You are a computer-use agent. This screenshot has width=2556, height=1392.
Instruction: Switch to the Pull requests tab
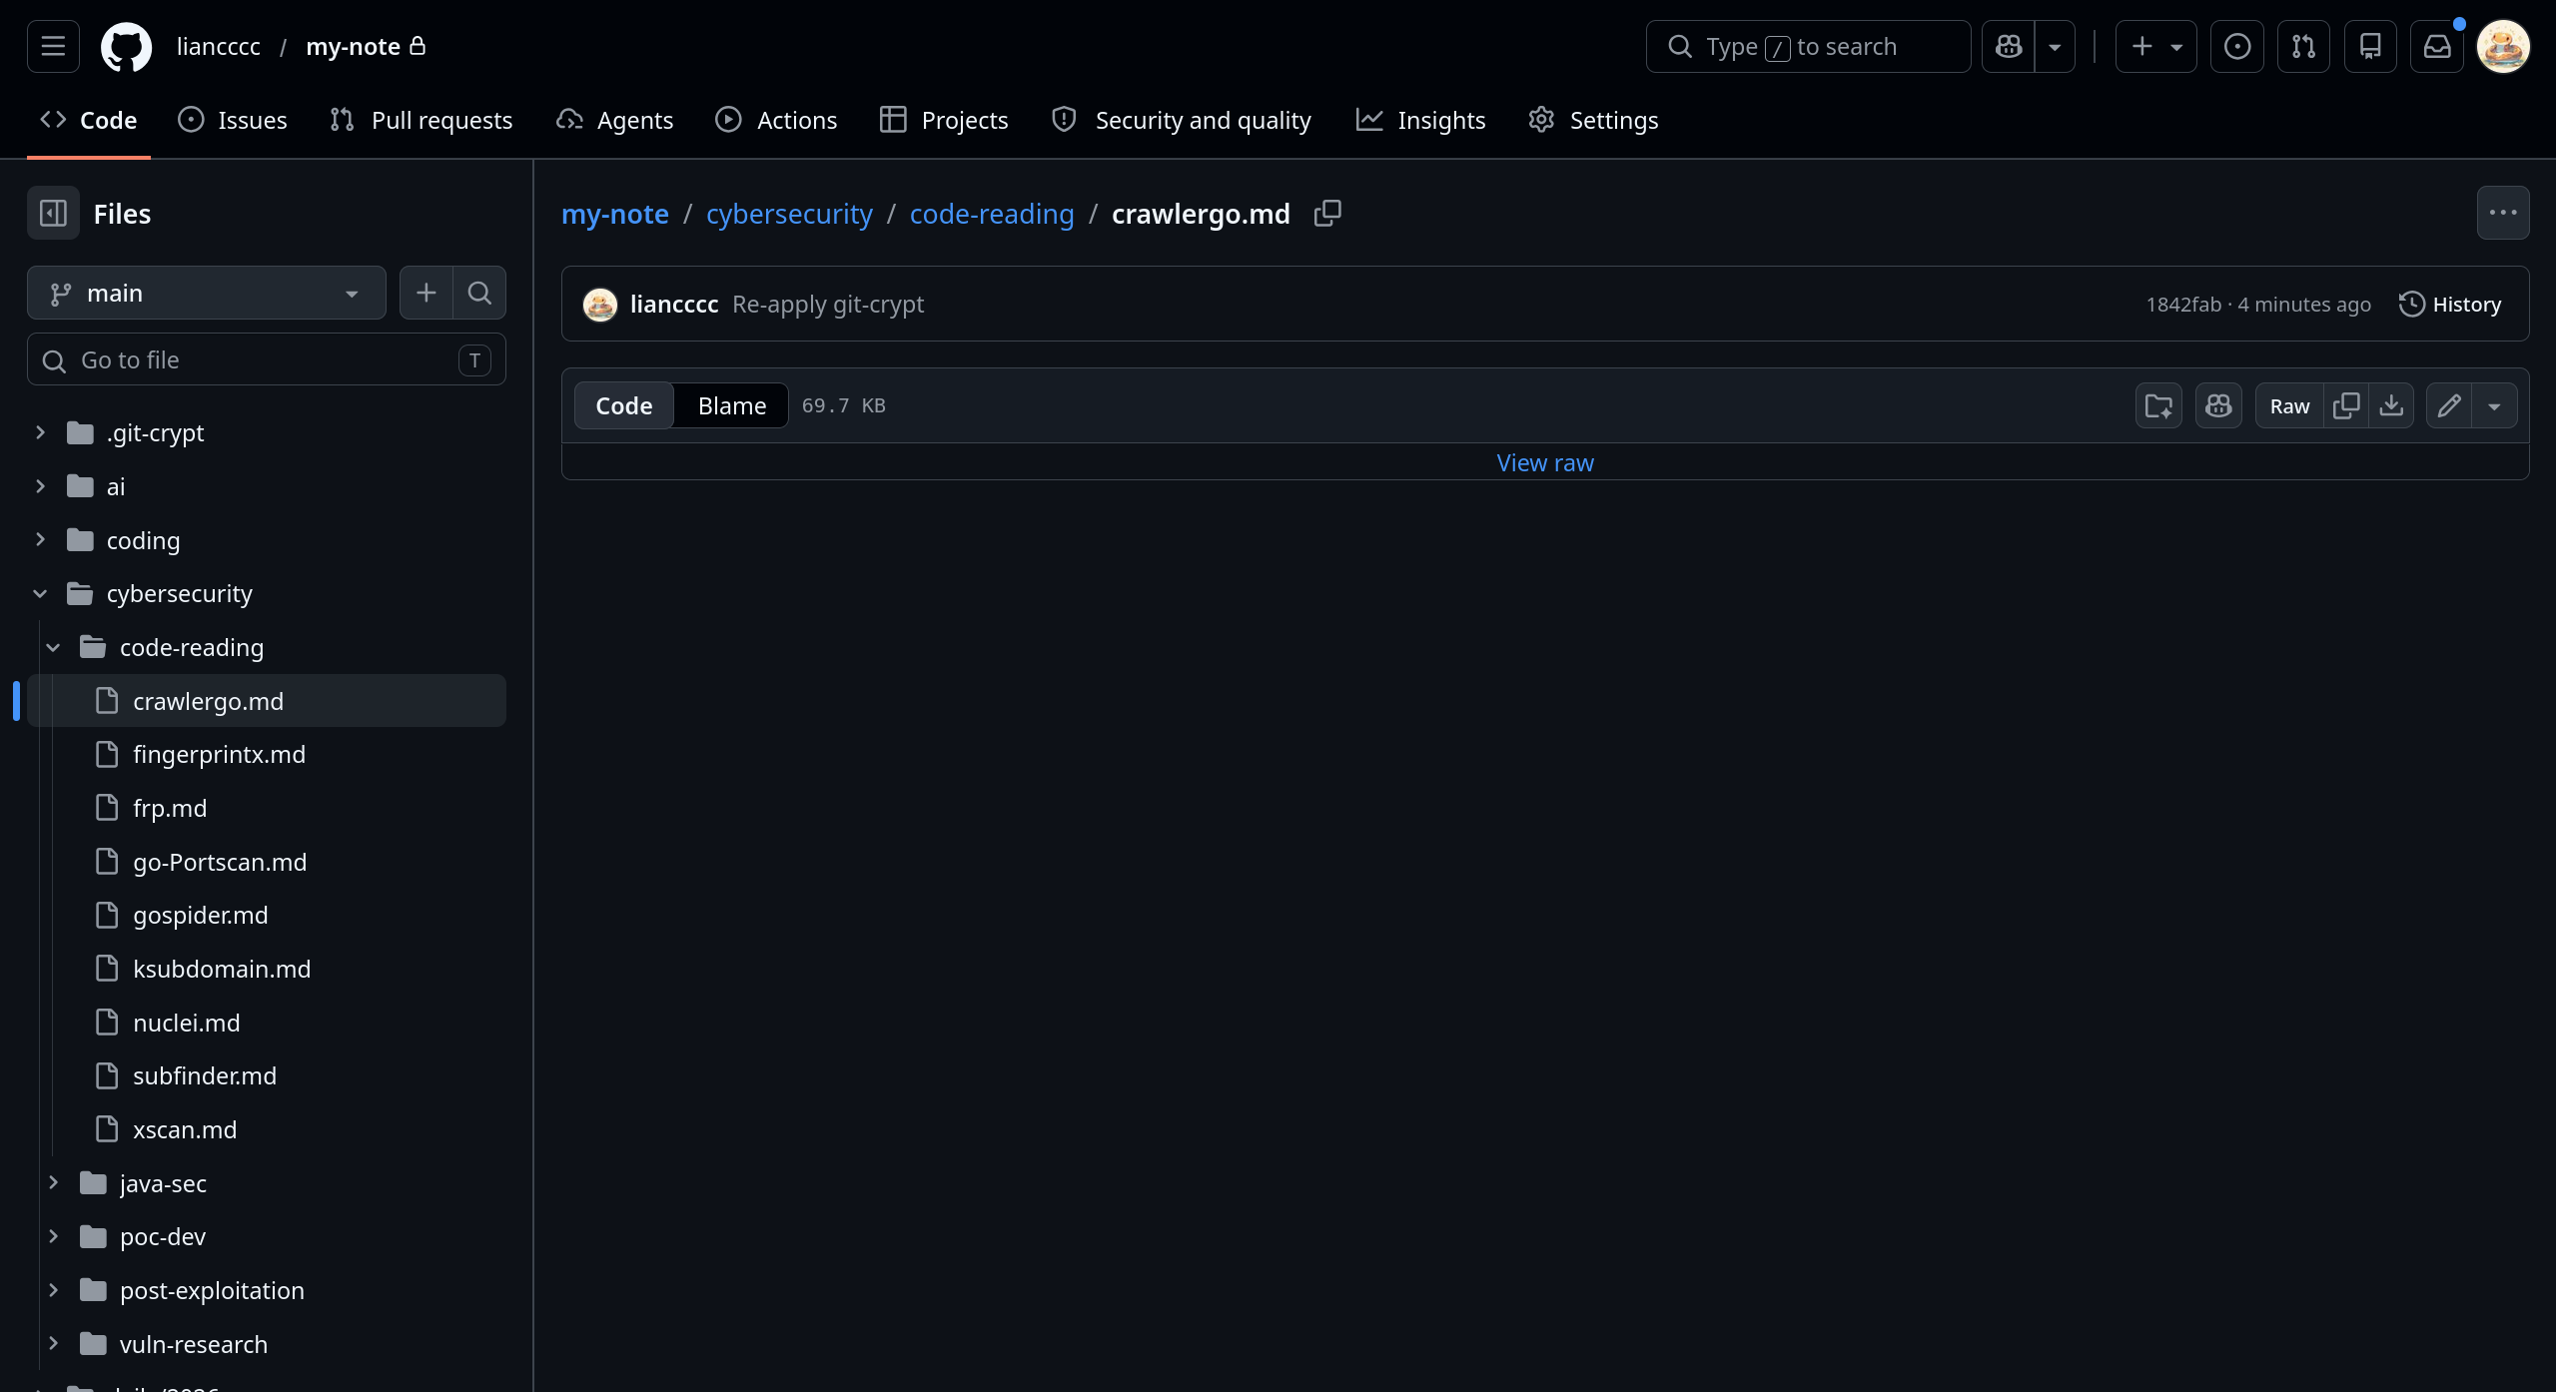pyautogui.click(x=421, y=120)
